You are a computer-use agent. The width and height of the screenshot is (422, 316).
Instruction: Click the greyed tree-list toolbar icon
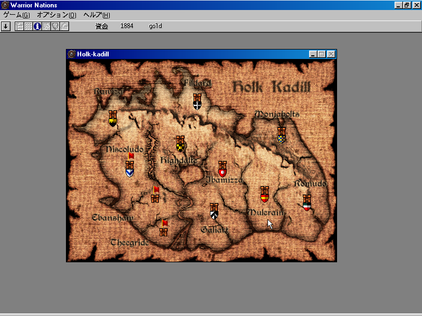click(x=20, y=26)
